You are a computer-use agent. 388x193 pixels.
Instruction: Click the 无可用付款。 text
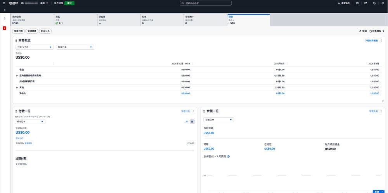pyautogui.click(x=21, y=164)
